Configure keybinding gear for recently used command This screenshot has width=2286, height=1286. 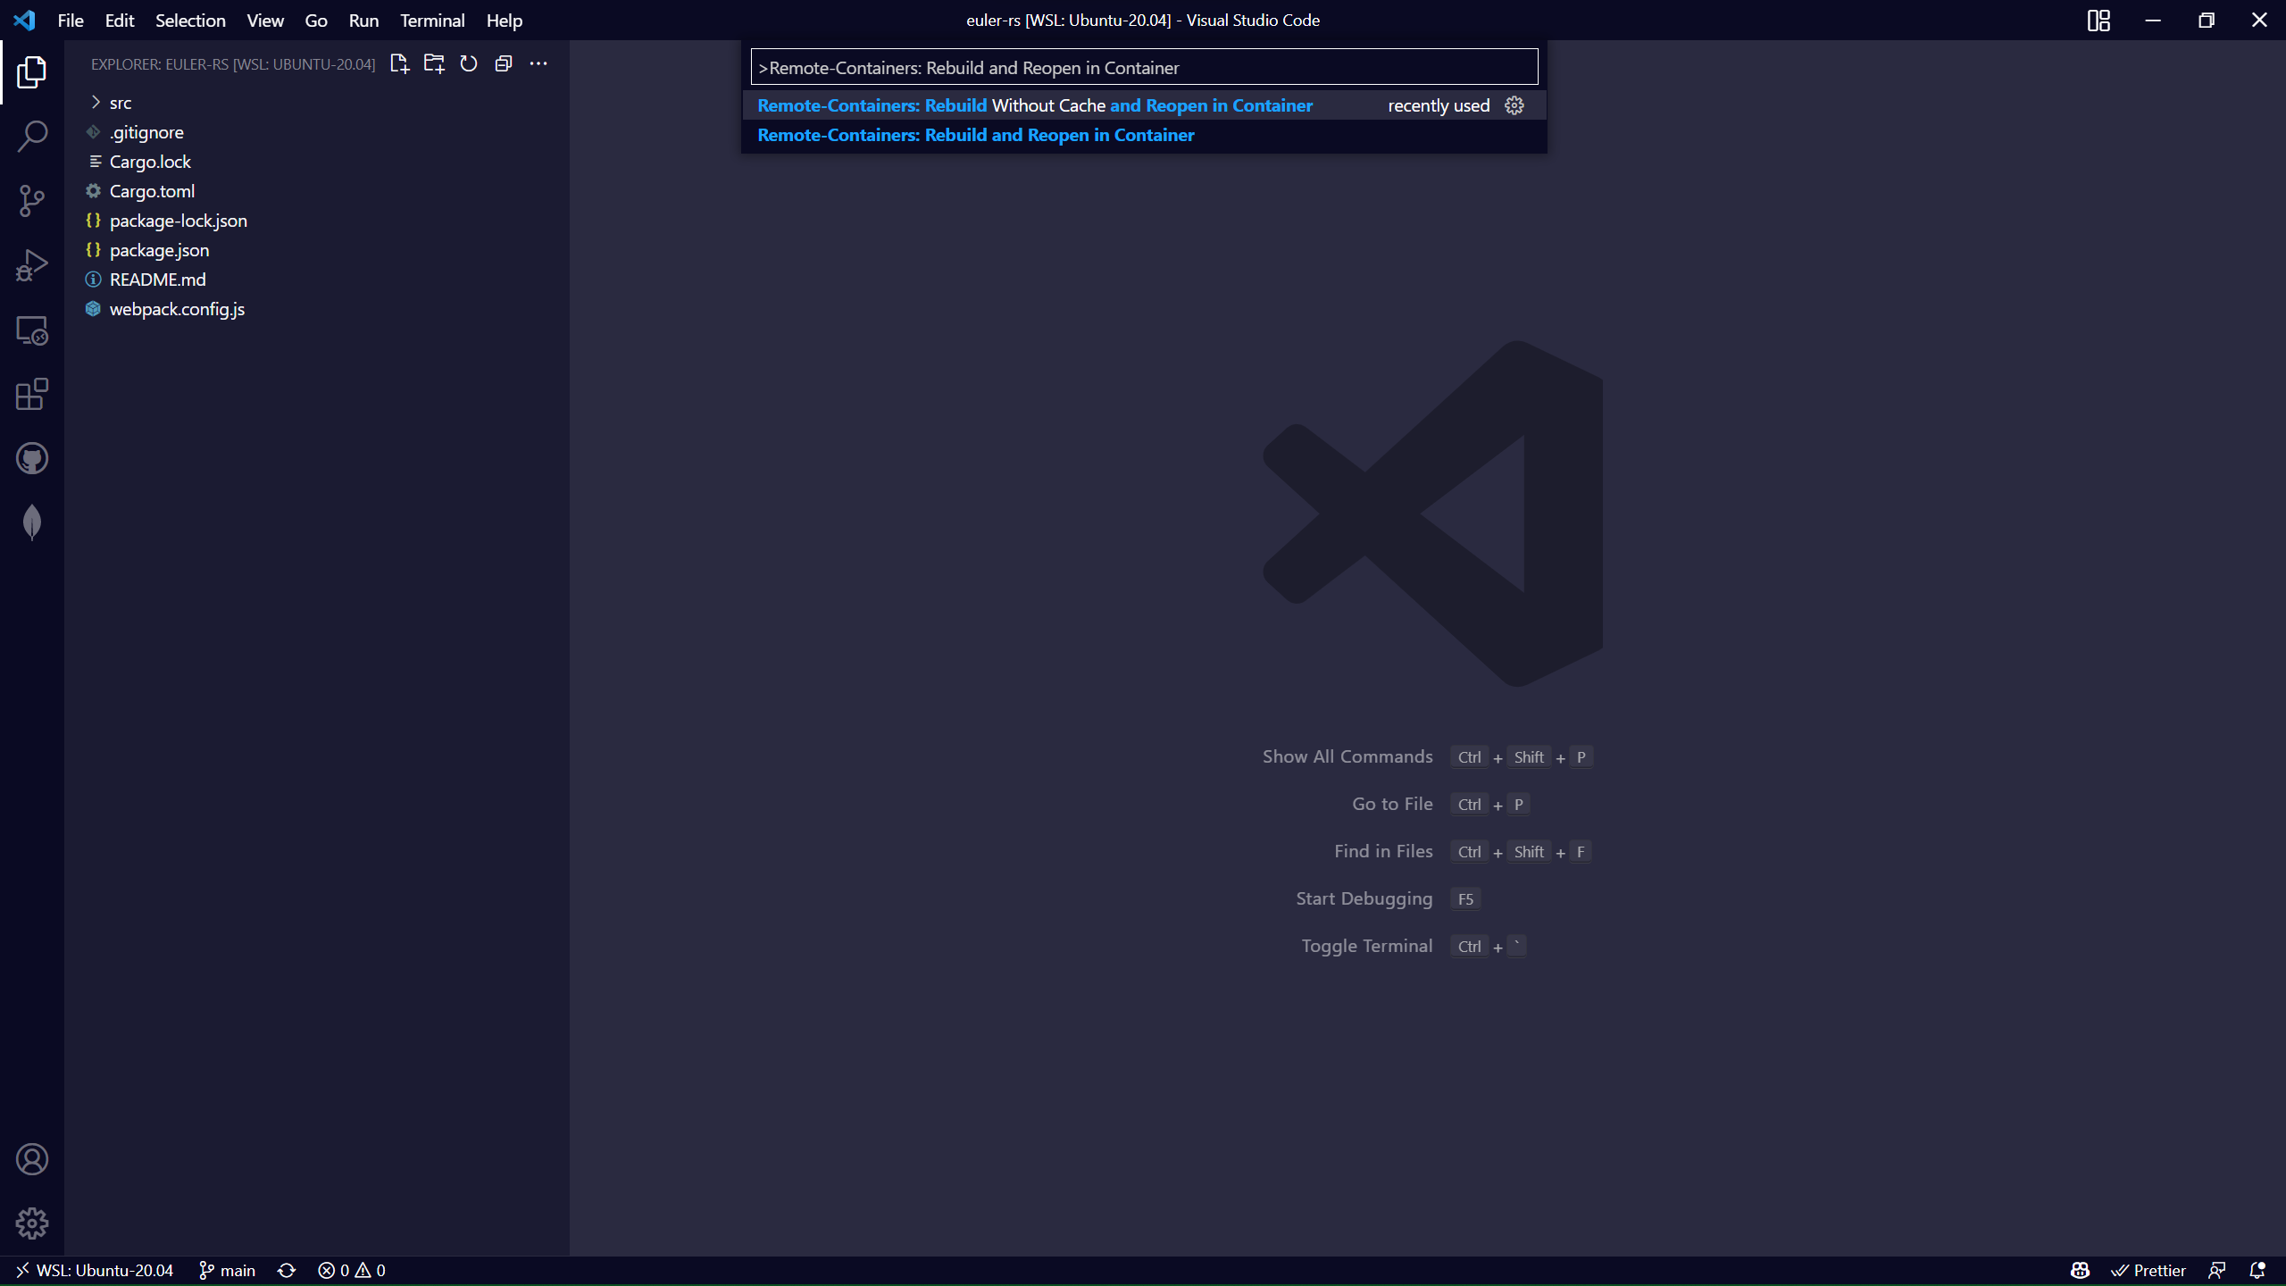(x=1514, y=105)
